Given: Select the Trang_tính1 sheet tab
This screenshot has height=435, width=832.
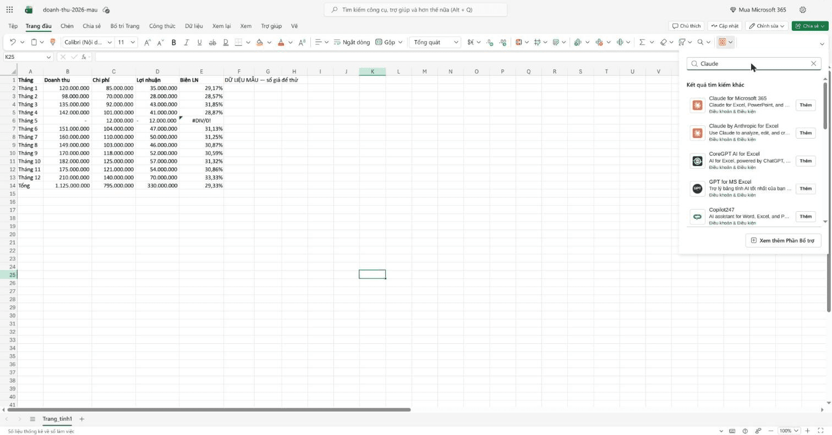Looking at the screenshot, I should [57, 419].
